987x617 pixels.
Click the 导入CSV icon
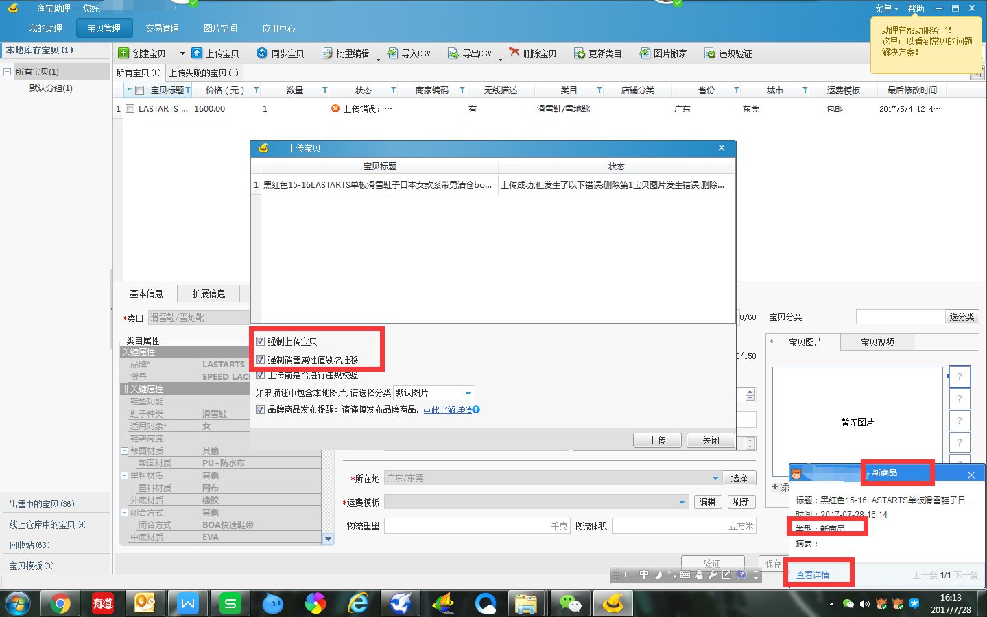click(409, 53)
